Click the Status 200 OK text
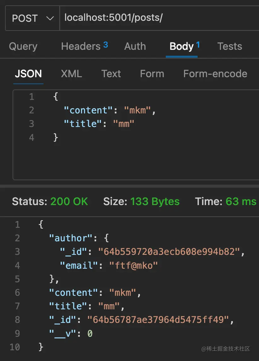This screenshot has height=361, width=259. [50, 202]
